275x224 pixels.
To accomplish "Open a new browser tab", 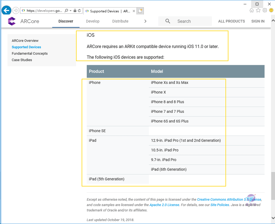I will [140, 11].
